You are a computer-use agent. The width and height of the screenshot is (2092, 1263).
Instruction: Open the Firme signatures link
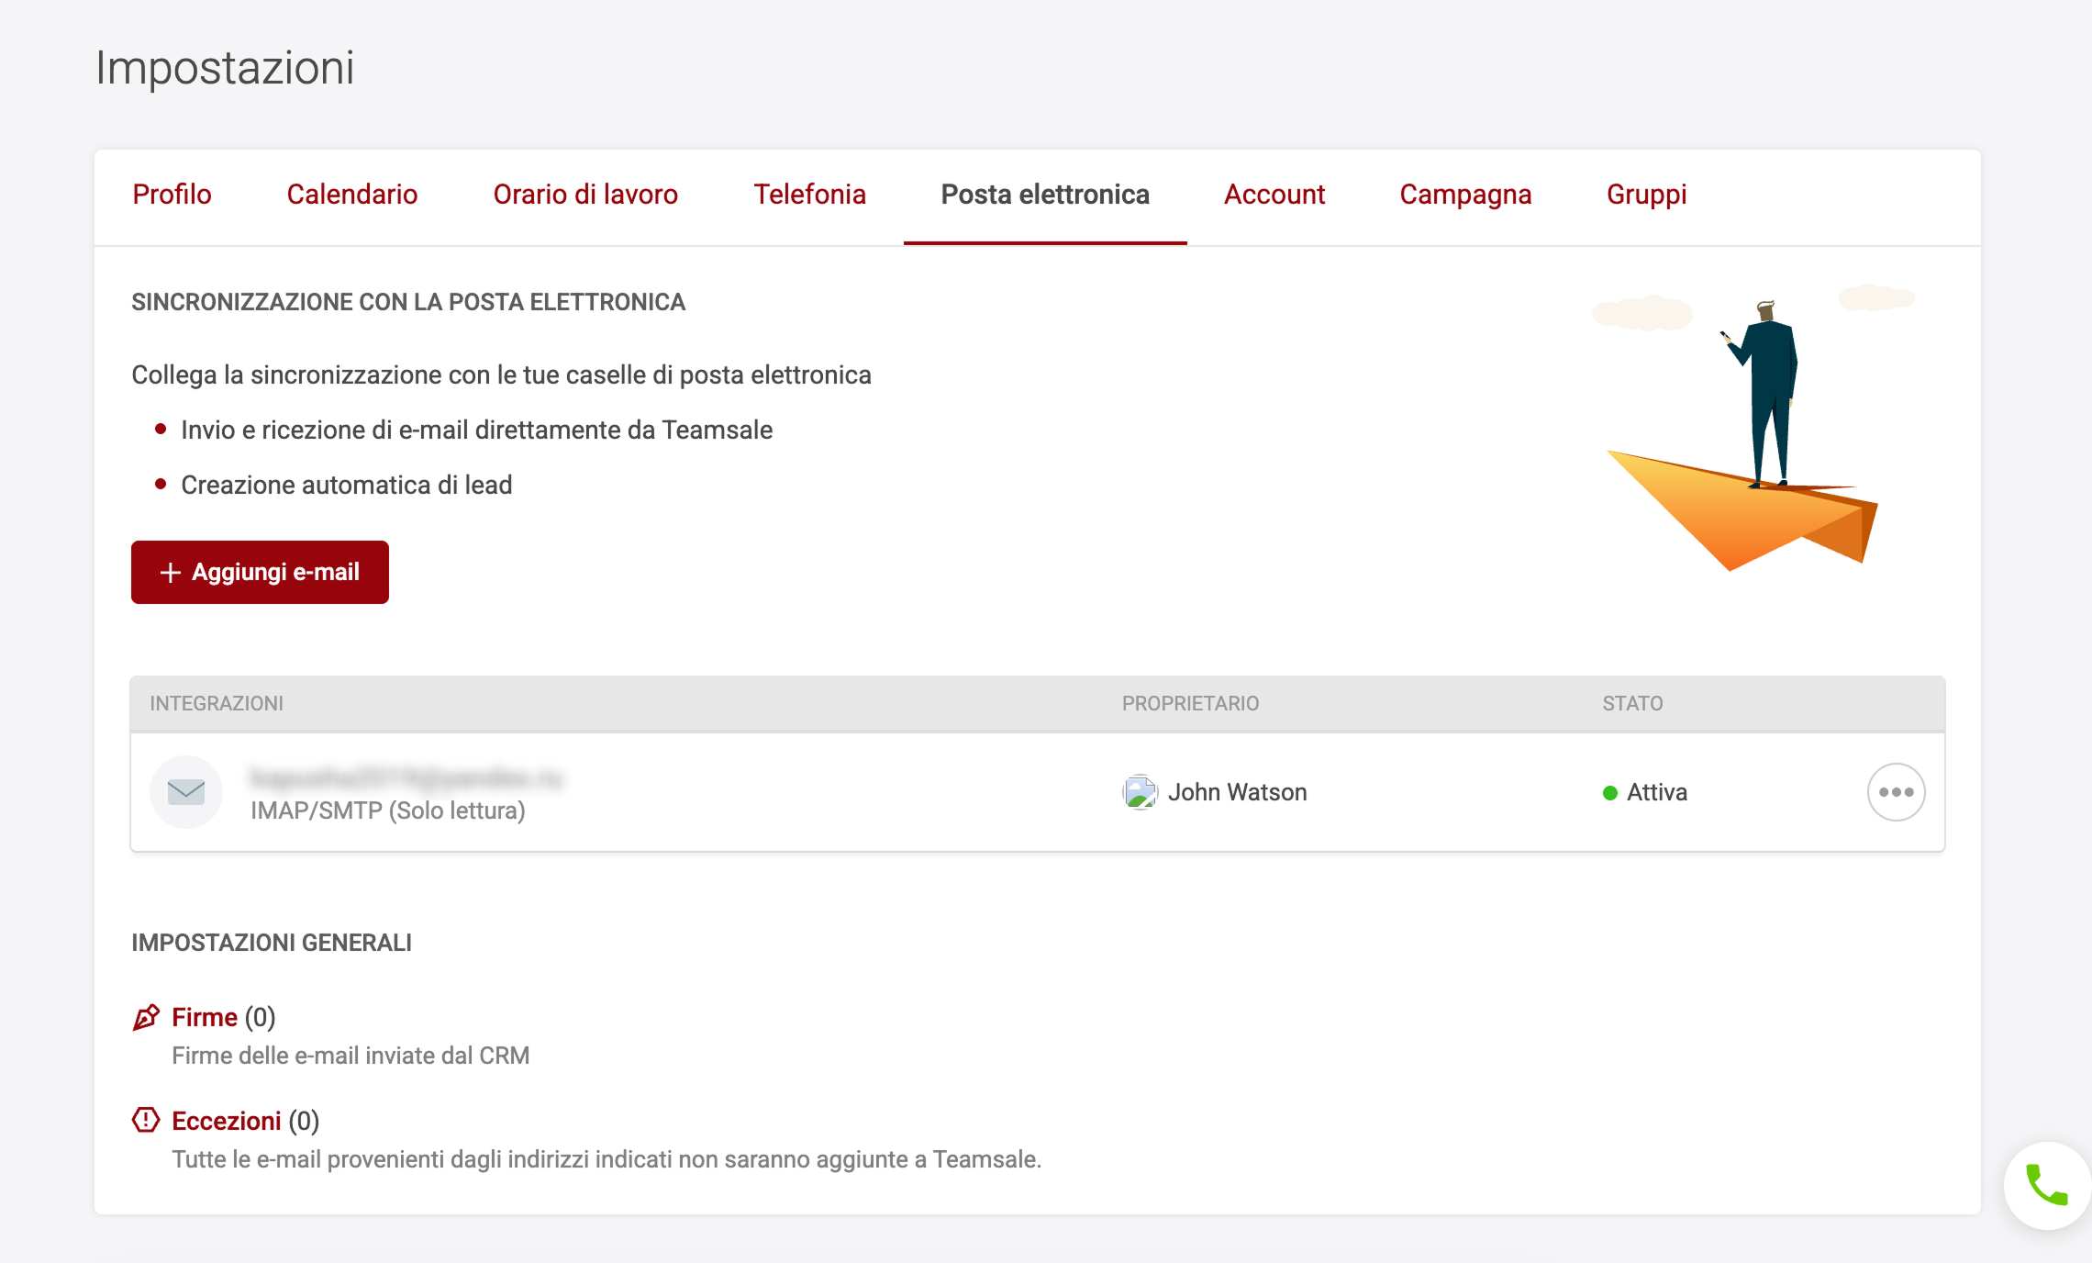tap(205, 1017)
